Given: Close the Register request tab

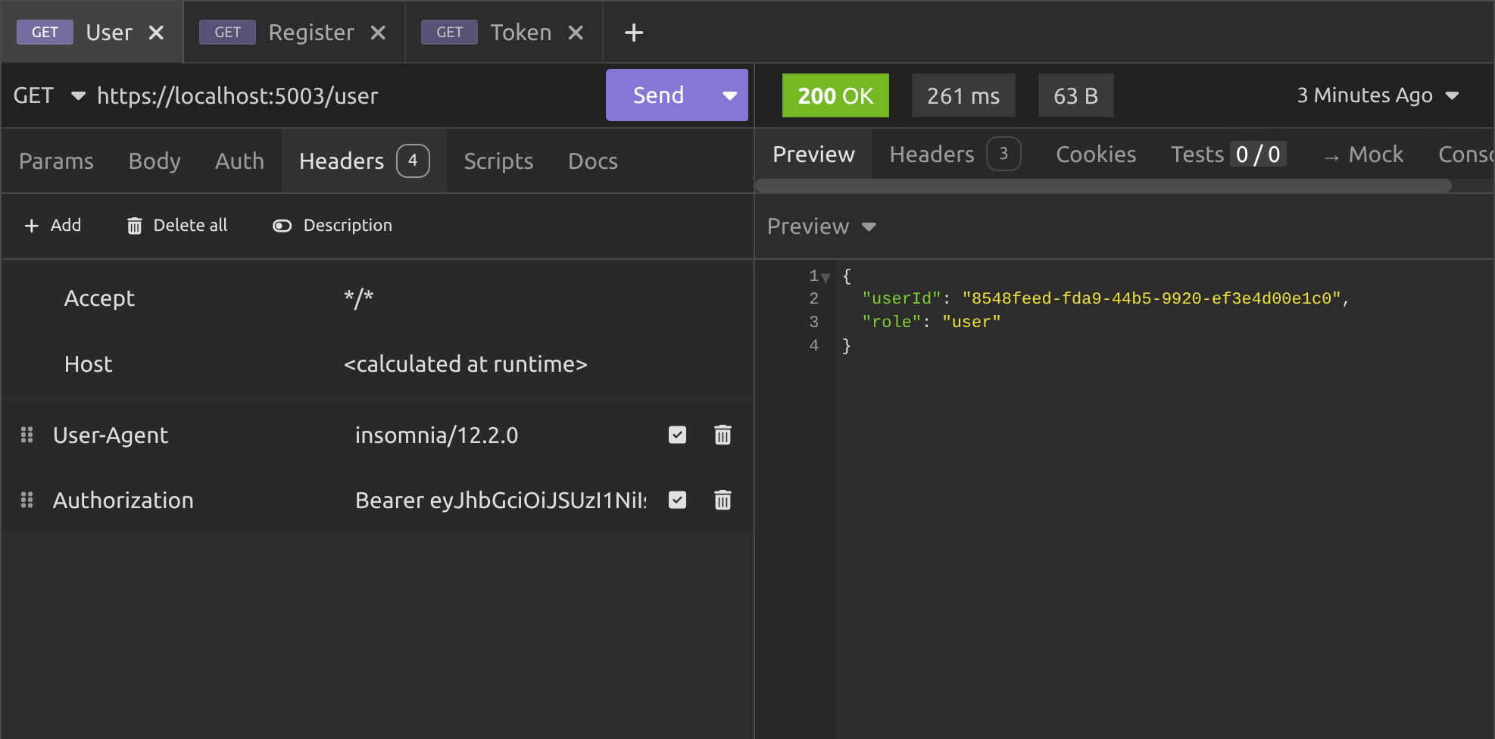Looking at the screenshot, I should [x=378, y=33].
